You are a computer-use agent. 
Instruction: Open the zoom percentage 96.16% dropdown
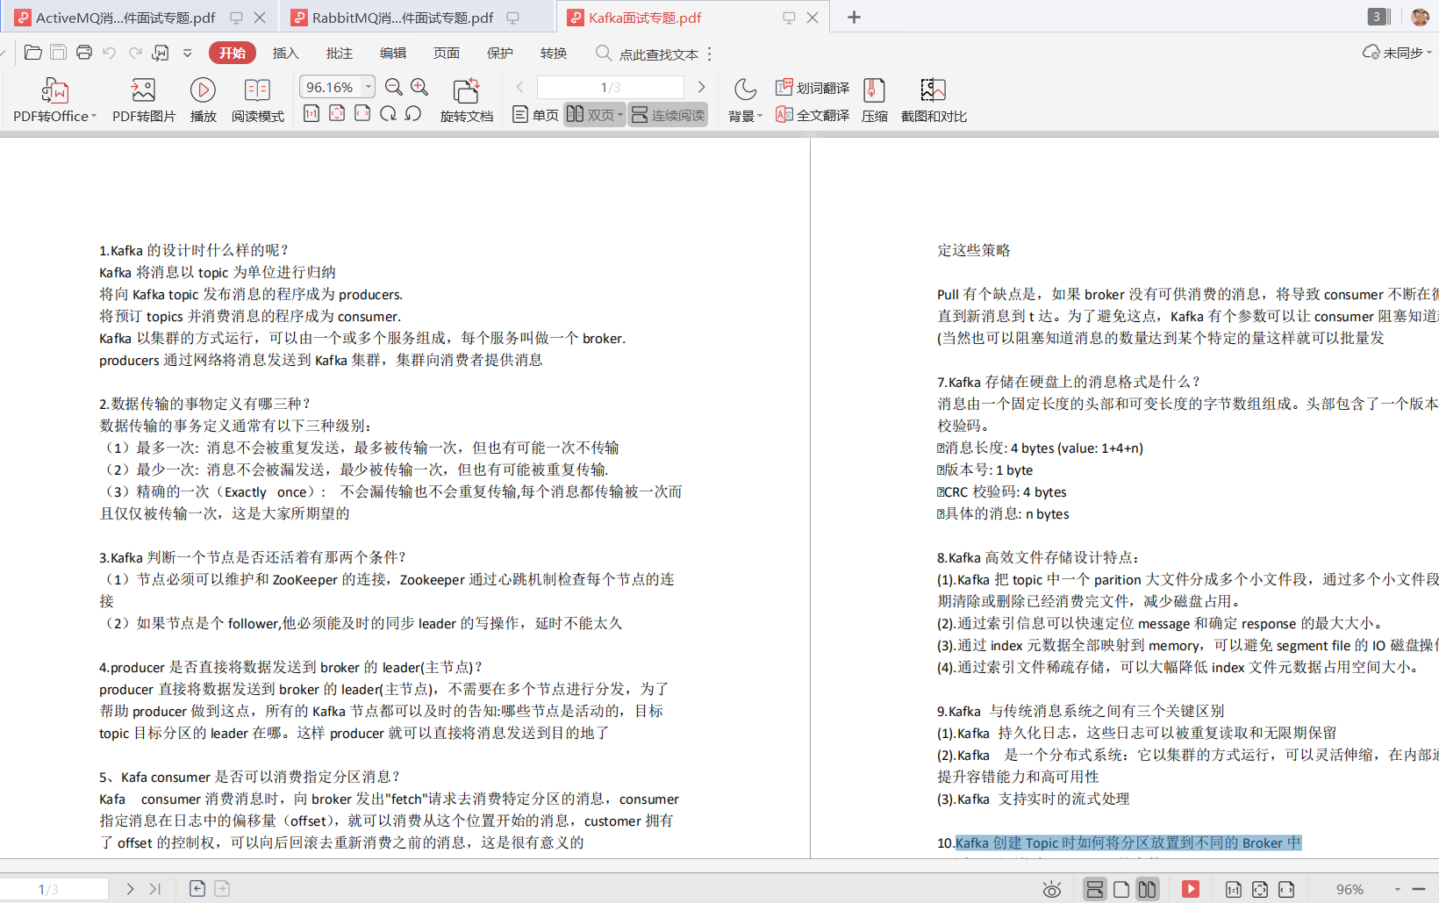click(x=369, y=87)
